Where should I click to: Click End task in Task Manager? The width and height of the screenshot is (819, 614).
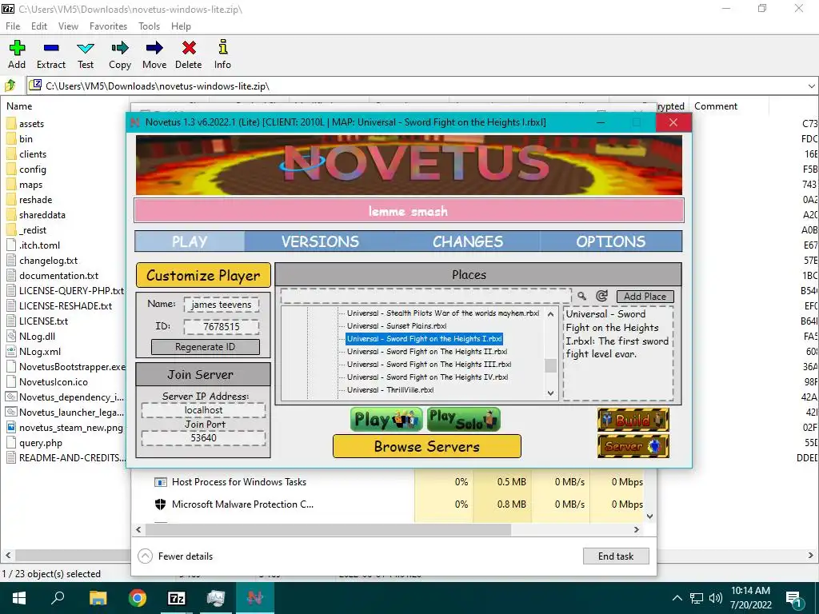point(616,556)
